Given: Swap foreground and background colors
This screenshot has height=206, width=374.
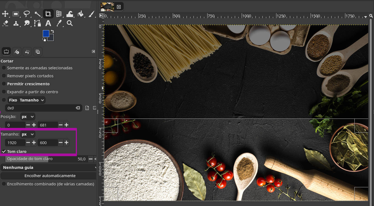Looking at the screenshot, I should (x=52, y=31).
